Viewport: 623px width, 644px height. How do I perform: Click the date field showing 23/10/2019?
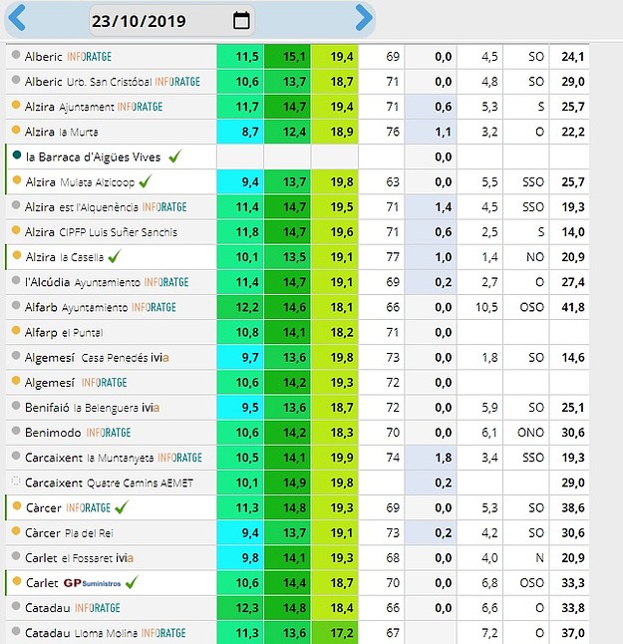171,21
